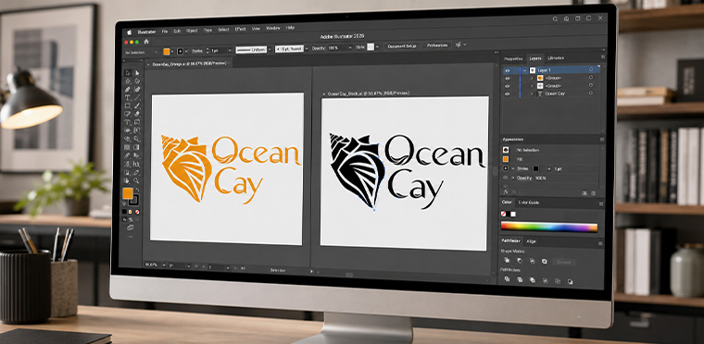Click the orange logo artboard on left
This screenshot has height=344, width=704.
(x=227, y=168)
